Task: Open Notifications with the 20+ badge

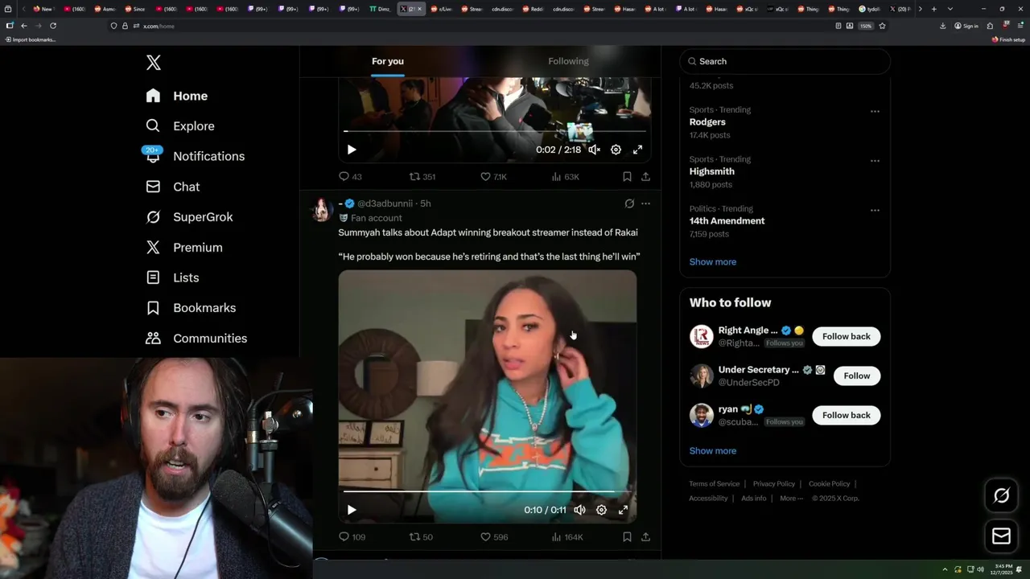Action: 195,156
